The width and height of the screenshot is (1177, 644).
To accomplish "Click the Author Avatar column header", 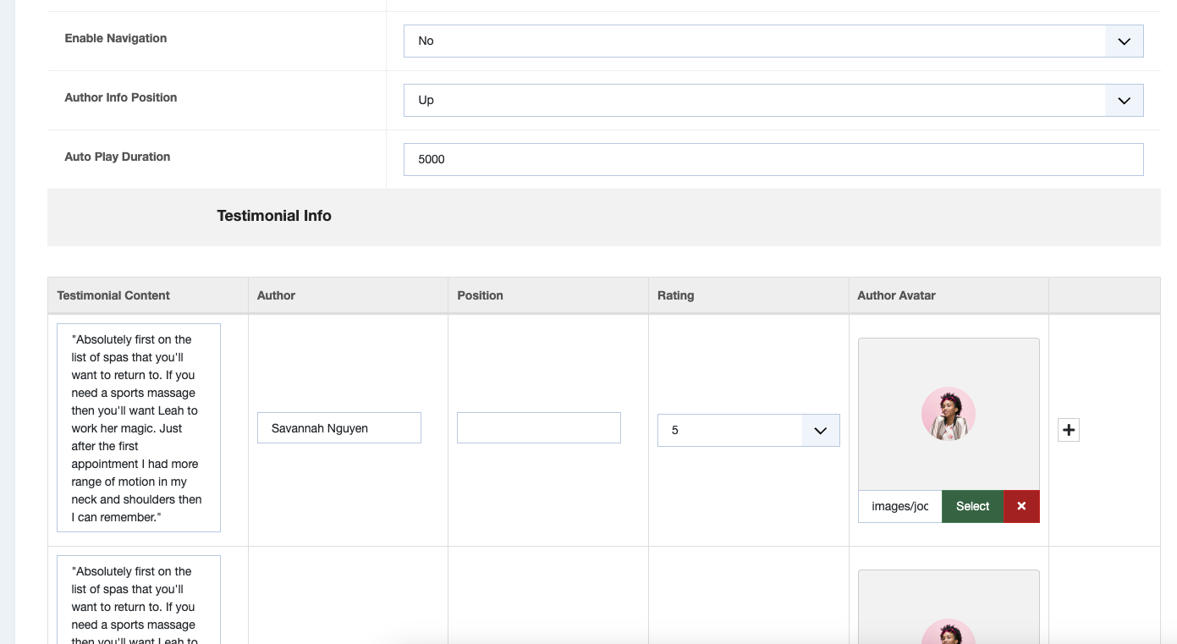I will pos(896,295).
